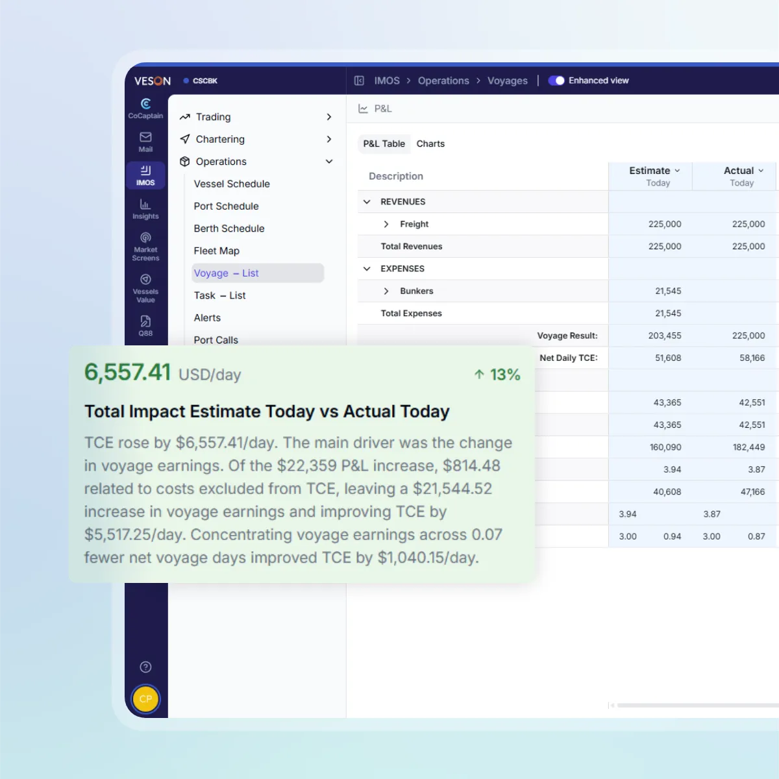Expand the Chartering menu arrow
Image resolution: width=779 pixels, height=779 pixels.
click(x=329, y=139)
